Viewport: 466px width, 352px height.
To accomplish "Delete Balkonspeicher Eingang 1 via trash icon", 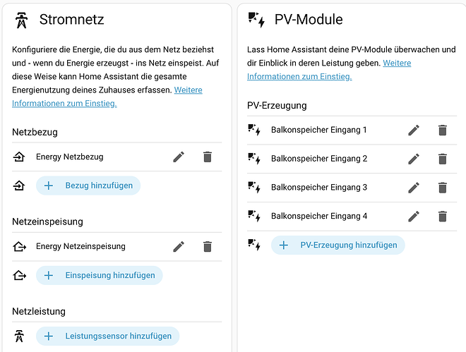I will pos(443,131).
